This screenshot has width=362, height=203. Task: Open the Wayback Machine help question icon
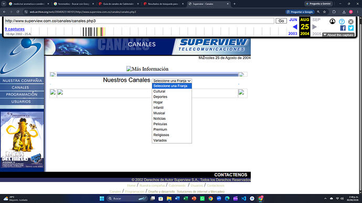coord(342,21)
